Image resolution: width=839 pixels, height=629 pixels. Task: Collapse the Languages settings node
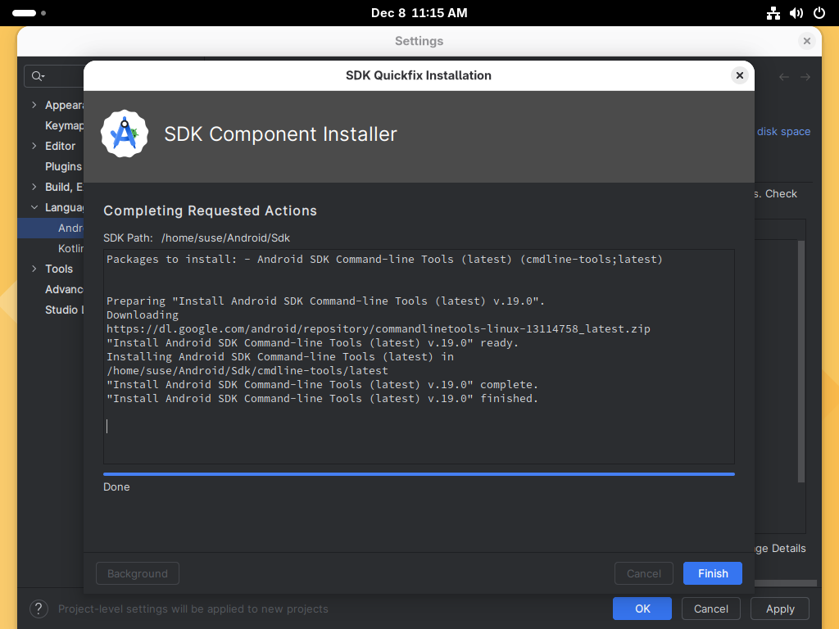[34, 207]
